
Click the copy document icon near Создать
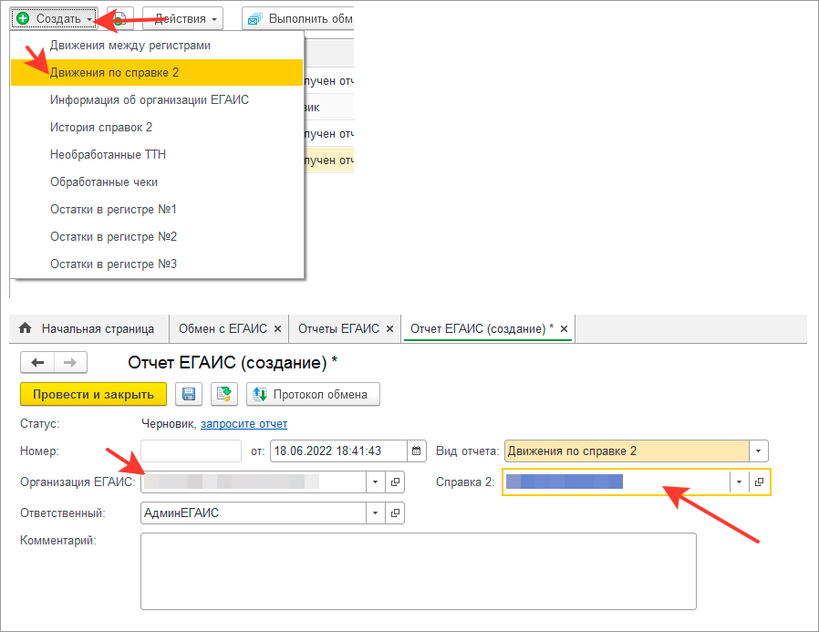pyautogui.click(x=120, y=19)
